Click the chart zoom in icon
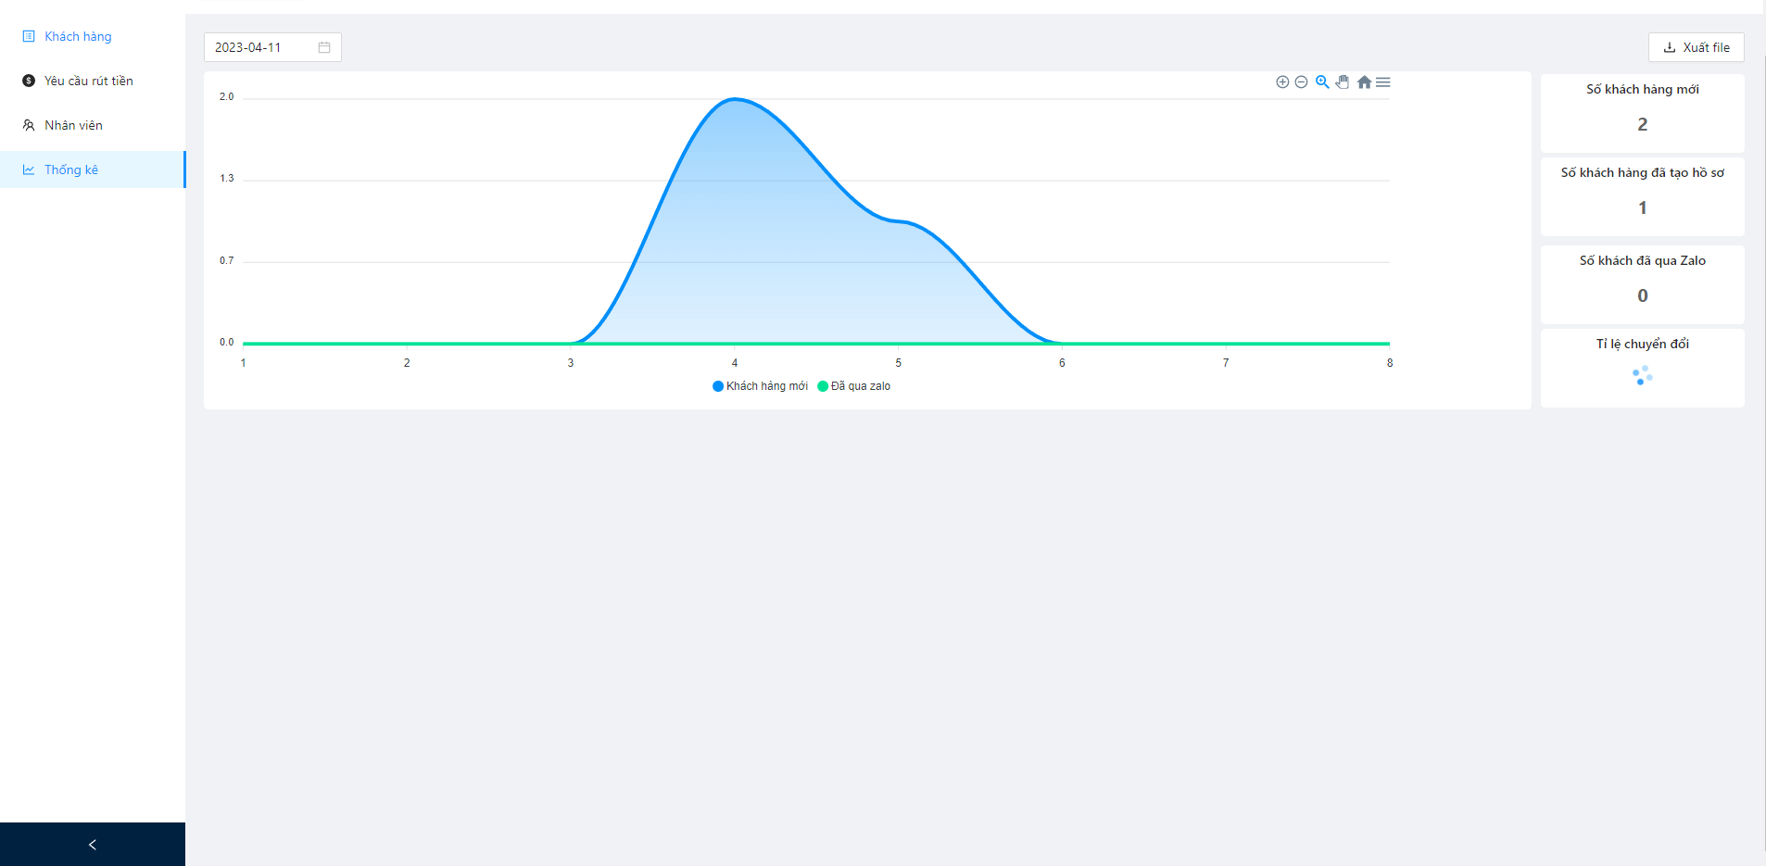 (x=1282, y=82)
